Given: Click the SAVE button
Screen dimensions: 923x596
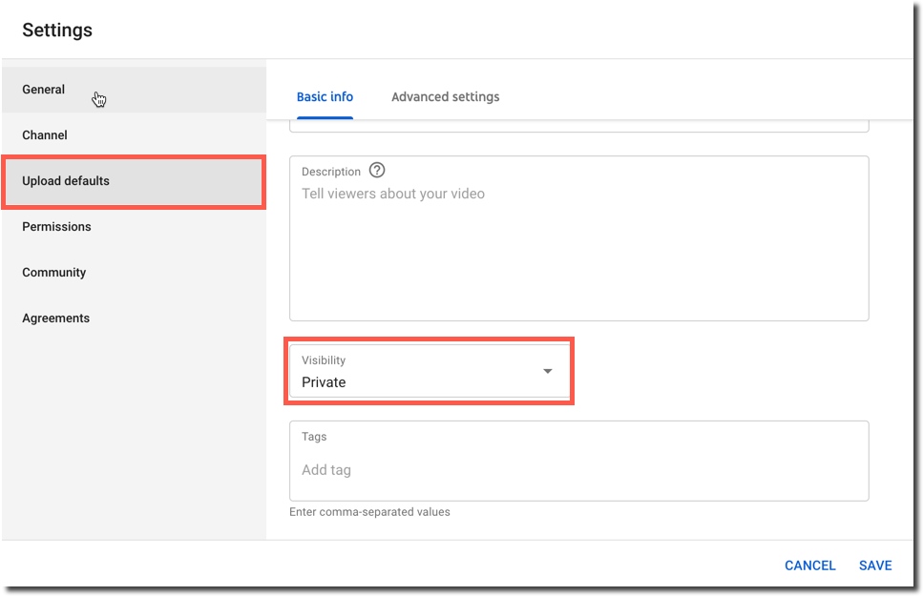Looking at the screenshot, I should (x=875, y=565).
